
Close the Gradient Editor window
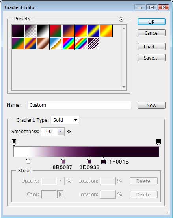pos(164,7)
